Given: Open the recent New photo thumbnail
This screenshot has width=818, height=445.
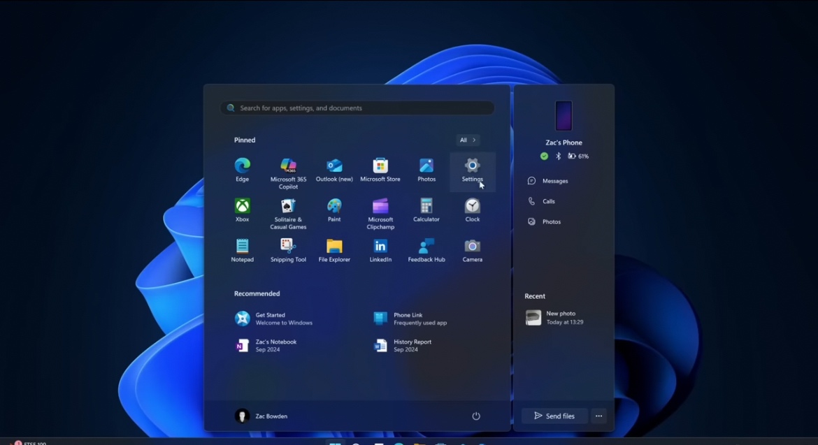Looking at the screenshot, I should 533,318.
